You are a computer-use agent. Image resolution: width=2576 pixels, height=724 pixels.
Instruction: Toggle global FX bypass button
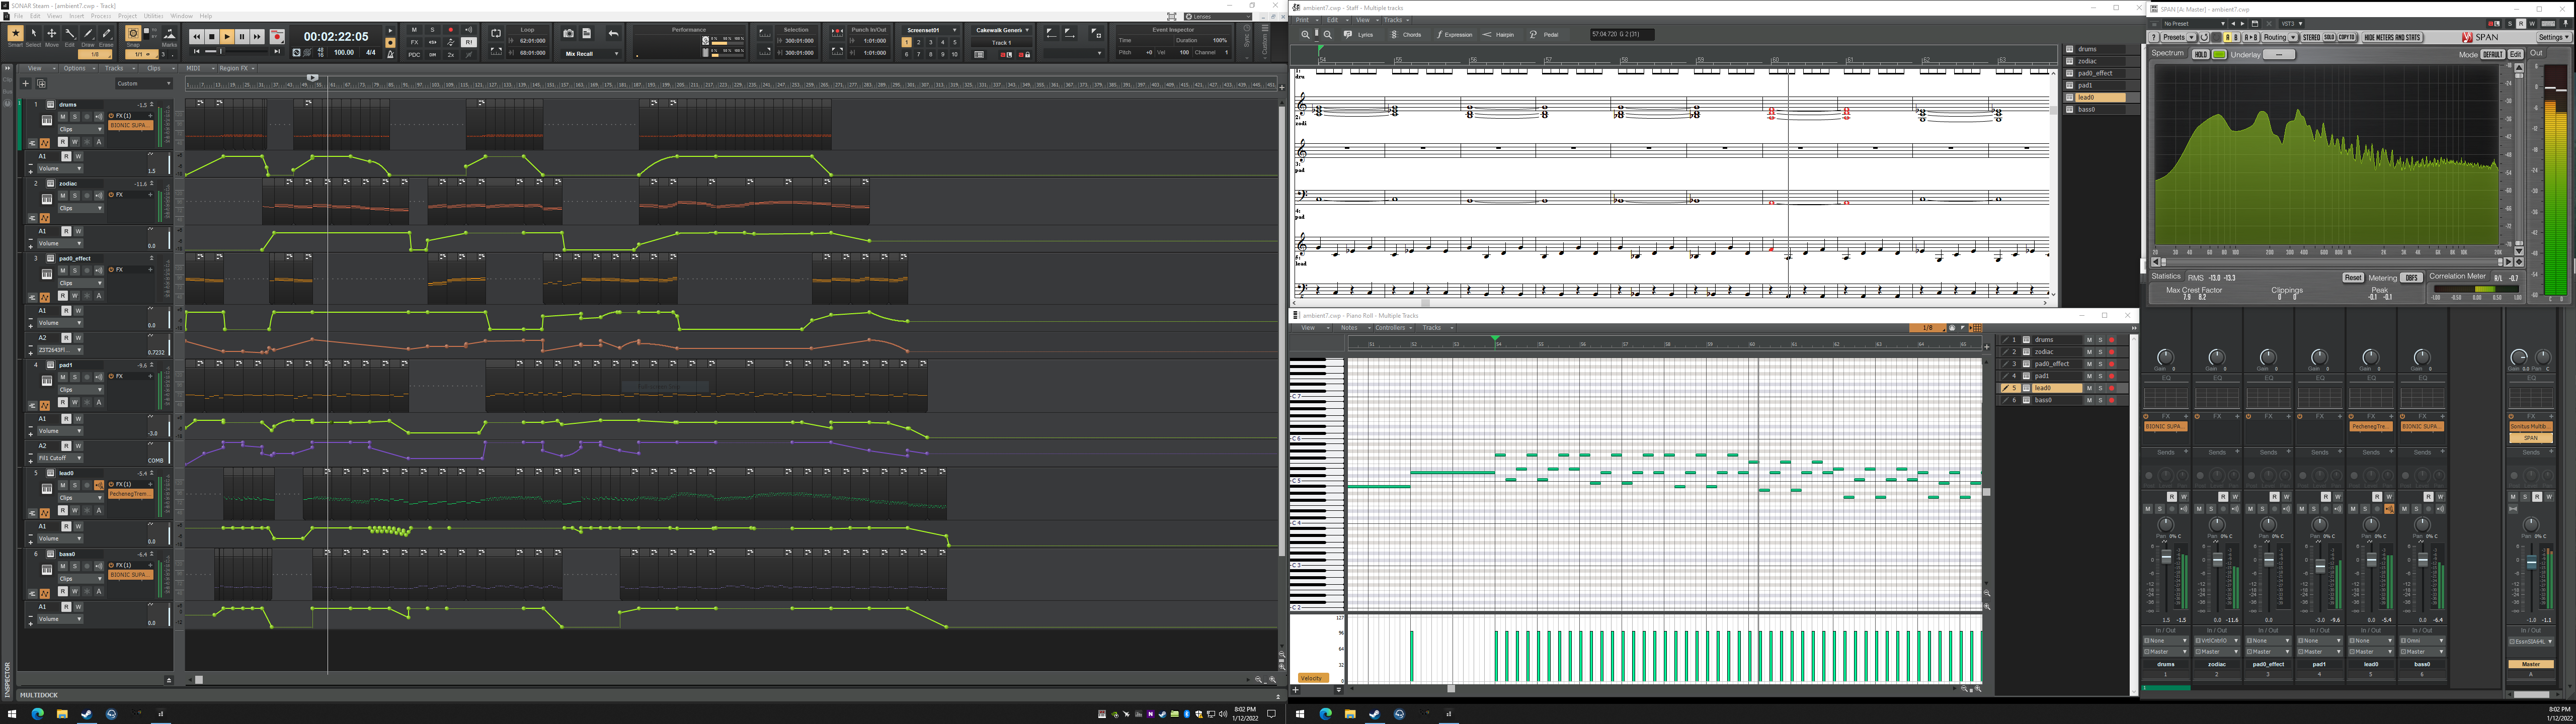click(x=414, y=42)
